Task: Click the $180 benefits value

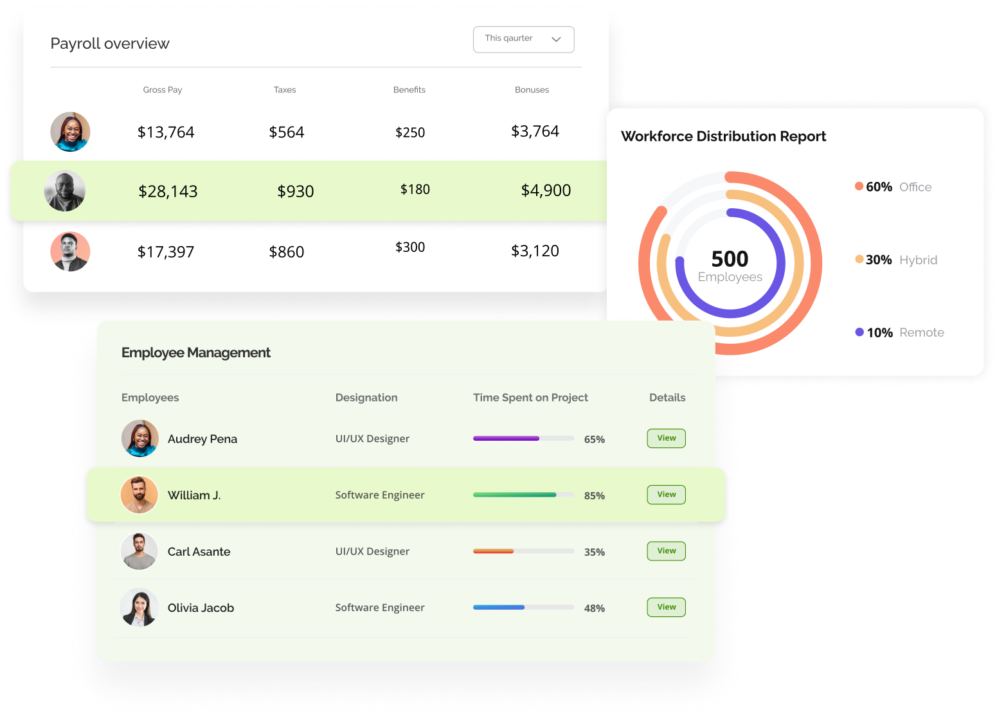Action: (415, 190)
